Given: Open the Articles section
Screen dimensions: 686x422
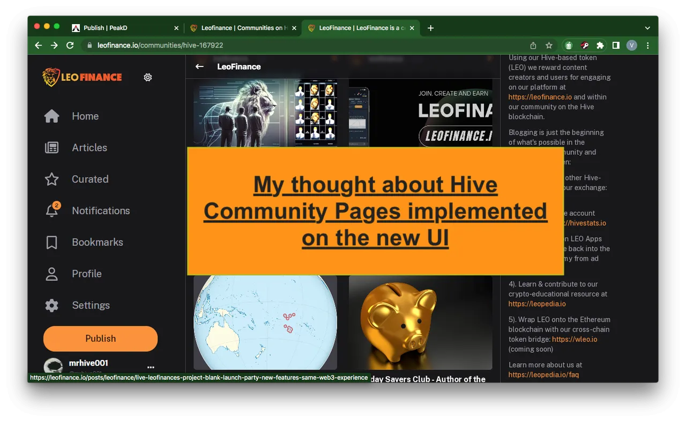Looking at the screenshot, I should point(76,148).
